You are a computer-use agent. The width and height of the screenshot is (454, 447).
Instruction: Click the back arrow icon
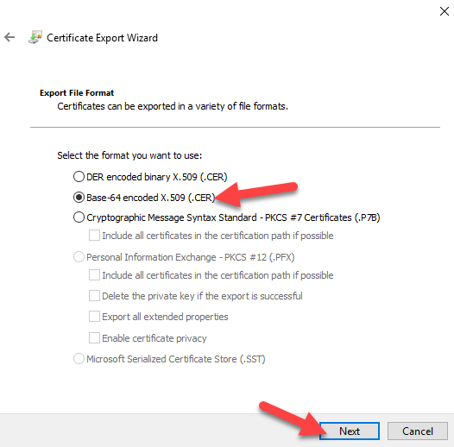[9, 37]
